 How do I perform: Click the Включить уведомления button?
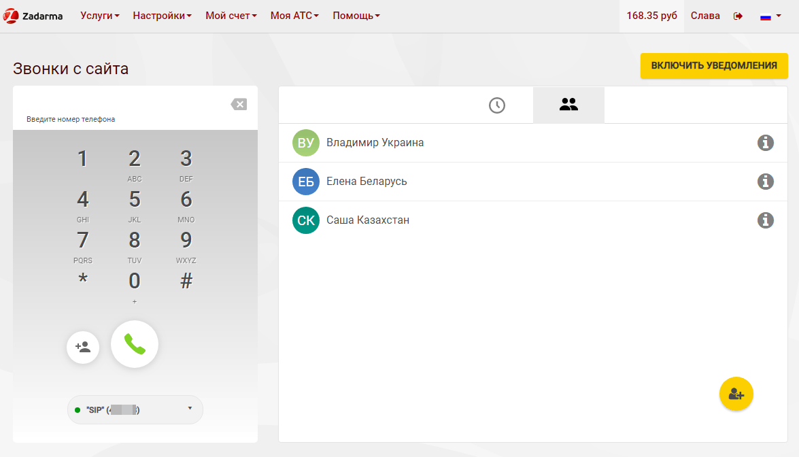(714, 66)
